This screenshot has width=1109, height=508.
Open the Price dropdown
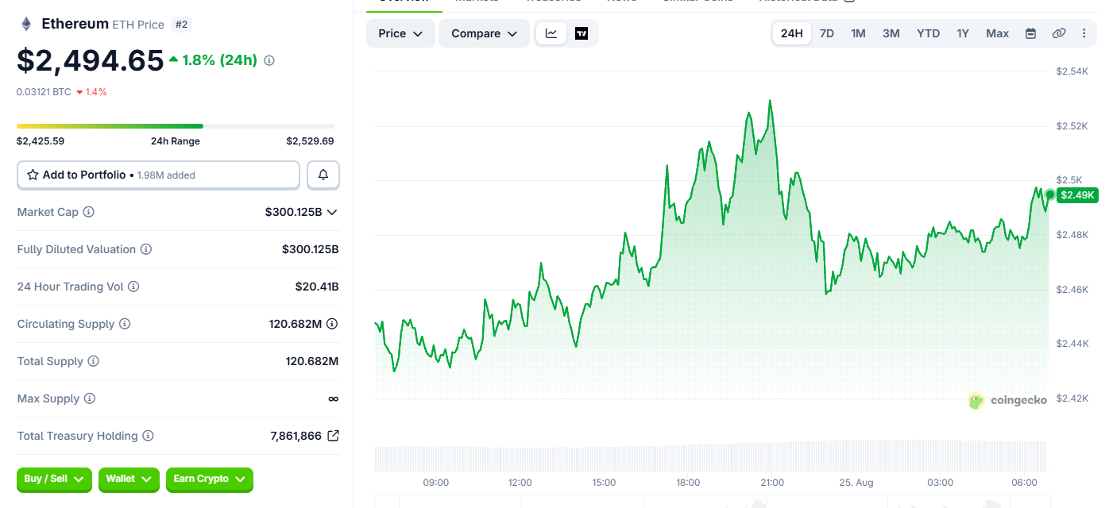pos(400,33)
